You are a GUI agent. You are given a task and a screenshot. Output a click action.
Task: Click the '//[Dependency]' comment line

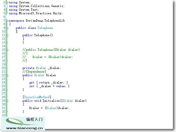click(x=34, y=71)
